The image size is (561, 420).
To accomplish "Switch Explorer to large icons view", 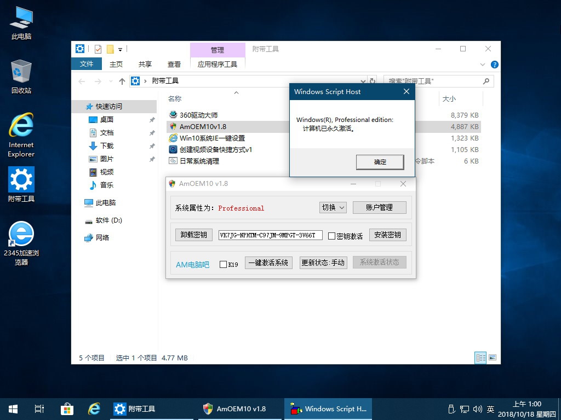I will 493,358.
